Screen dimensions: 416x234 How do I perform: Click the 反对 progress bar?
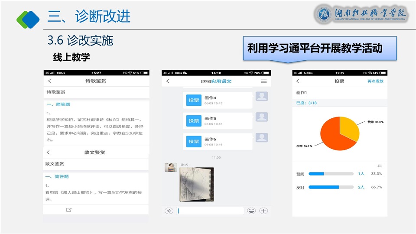click(x=331, y=187)
